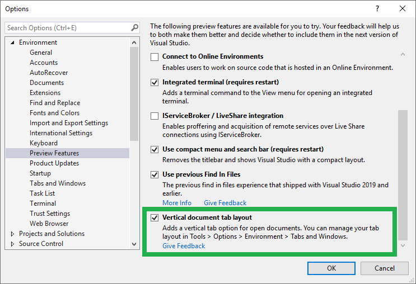The image size is (416, 284).
Task: Collapse the Environment tree node
Action: click(x=13, y=43)
